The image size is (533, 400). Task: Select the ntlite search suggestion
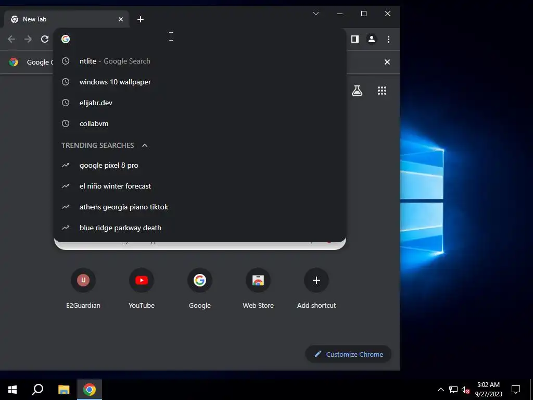(x=200, y=61)
